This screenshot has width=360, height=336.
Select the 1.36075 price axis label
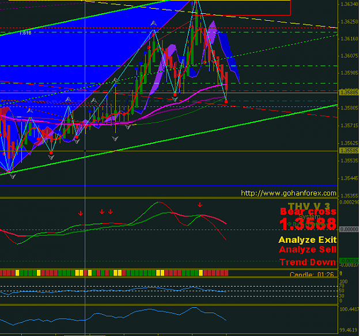(x=349, y=56)
